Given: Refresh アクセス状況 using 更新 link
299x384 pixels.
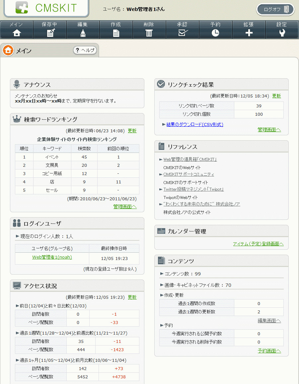Looking at the screenshot, I should 132,297.
